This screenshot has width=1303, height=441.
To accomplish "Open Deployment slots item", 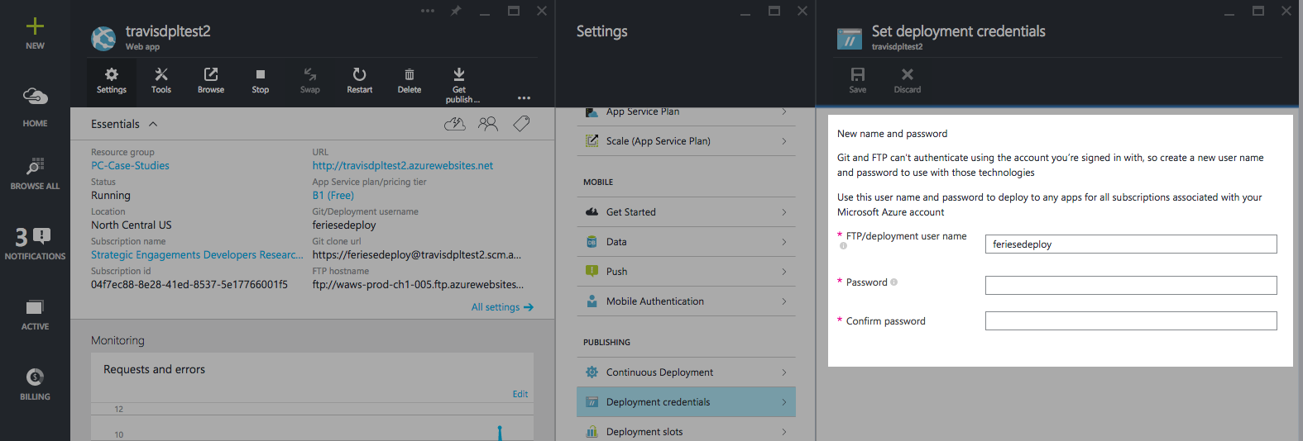I will 686,429.
